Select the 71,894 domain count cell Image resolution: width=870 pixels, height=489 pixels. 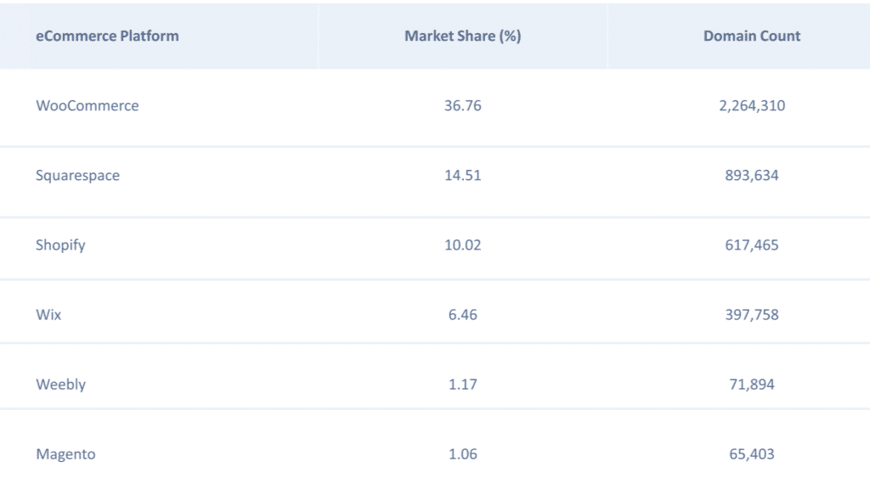click(752, 385)
